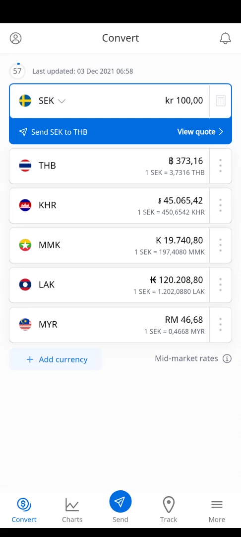Open the Track tab
The width and height of the screenshot is (241, 537).
point(169,510)
